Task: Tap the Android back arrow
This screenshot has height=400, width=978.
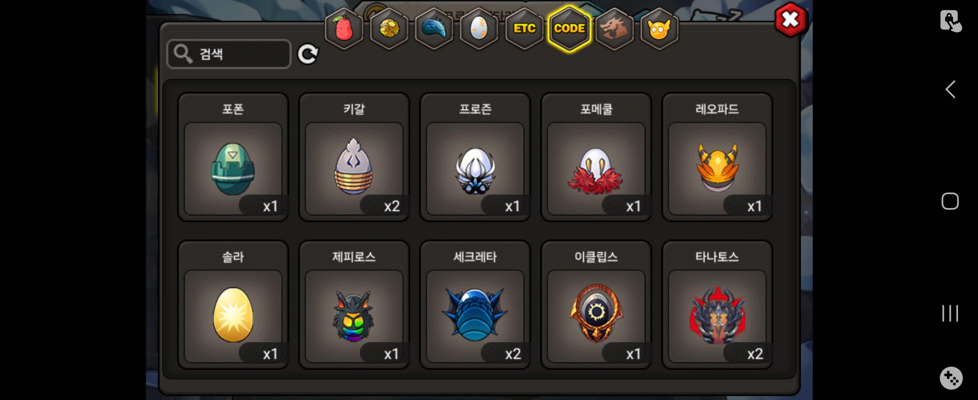Action: point(950,90)
